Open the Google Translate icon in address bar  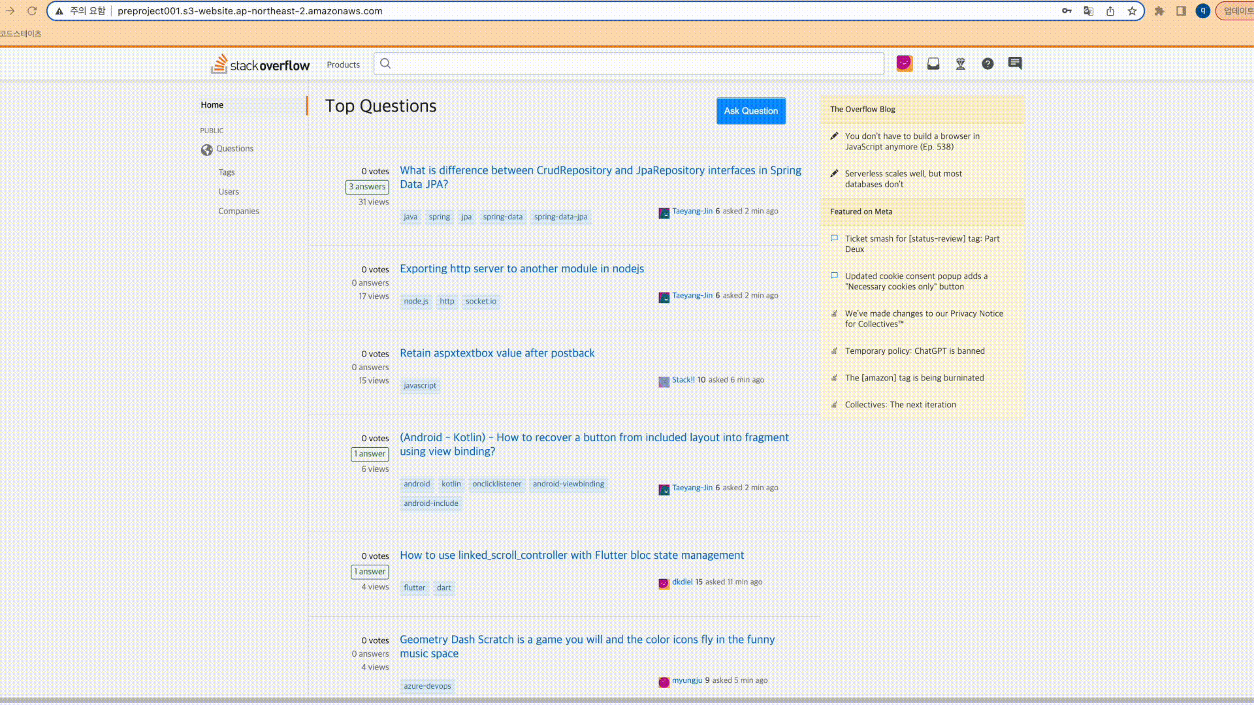1088,11
